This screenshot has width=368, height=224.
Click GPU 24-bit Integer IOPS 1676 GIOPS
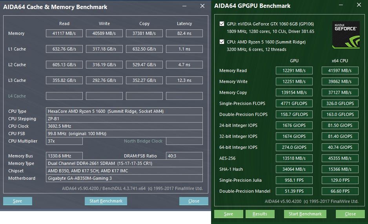(294, 125)
